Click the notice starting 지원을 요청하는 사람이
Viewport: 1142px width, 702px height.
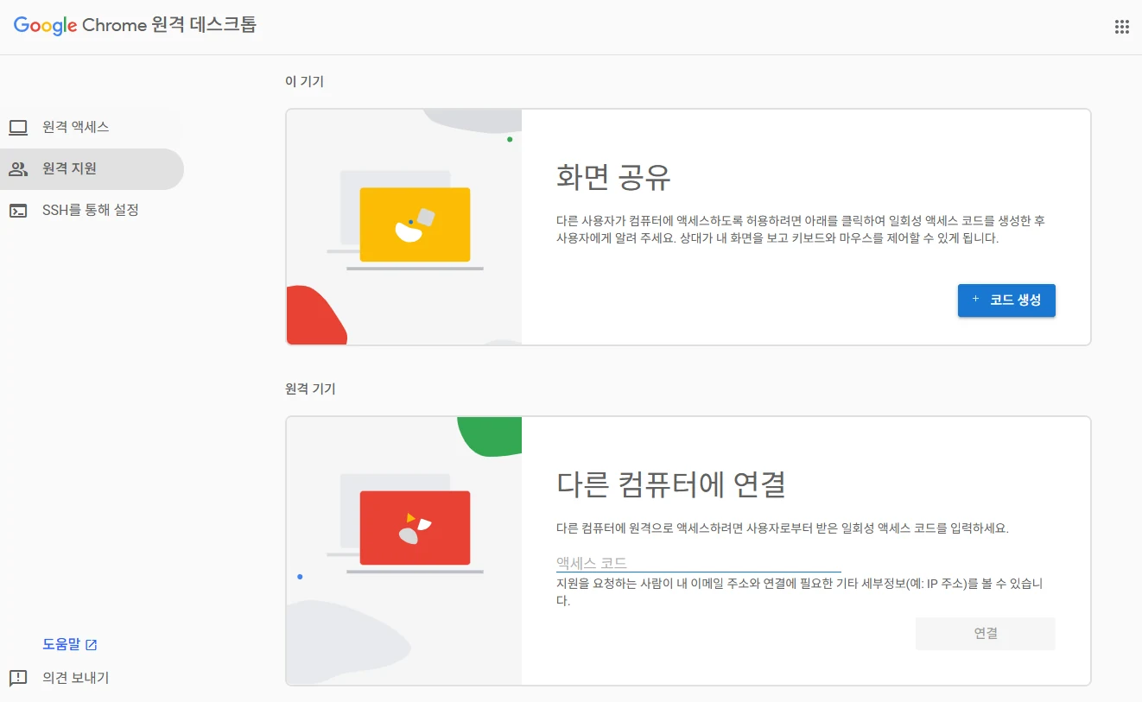coord(799,592)
